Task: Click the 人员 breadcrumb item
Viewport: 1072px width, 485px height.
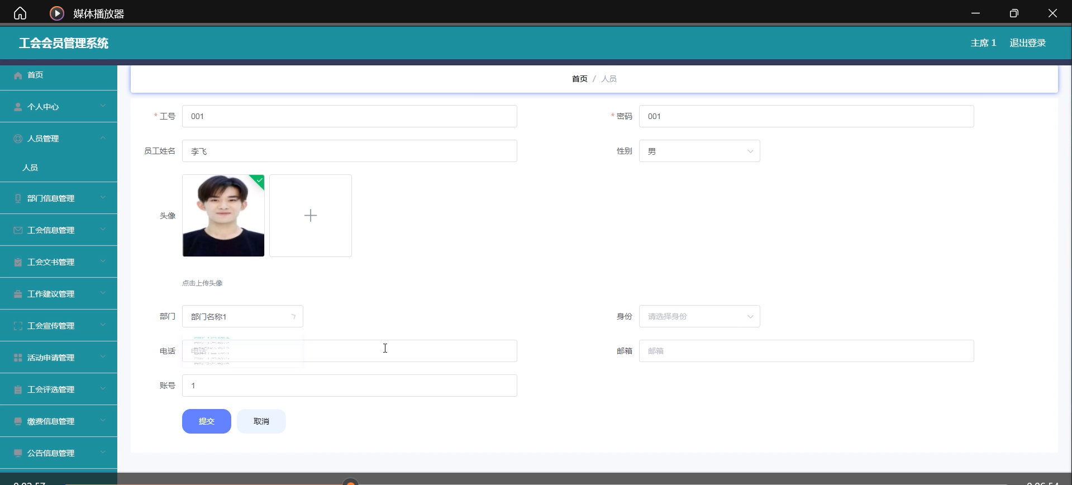Action: coord(609,79)
